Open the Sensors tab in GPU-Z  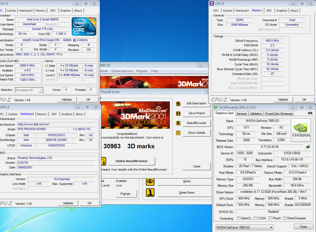pyautogui.click(x=241, y=114)
